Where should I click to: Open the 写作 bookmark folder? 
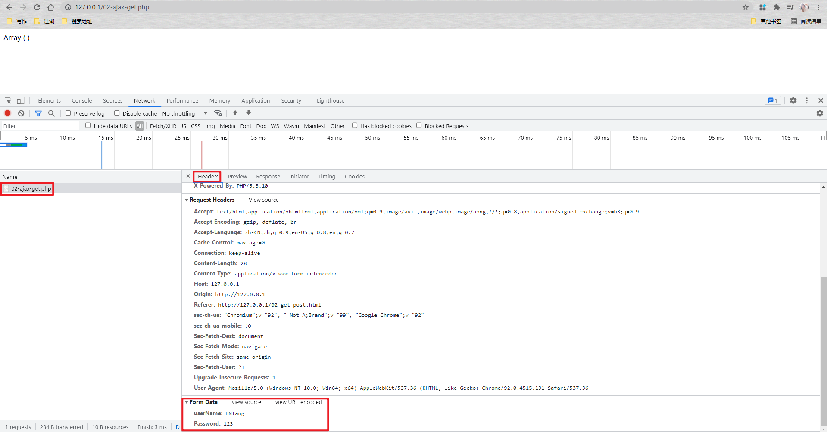coord(17,21)
